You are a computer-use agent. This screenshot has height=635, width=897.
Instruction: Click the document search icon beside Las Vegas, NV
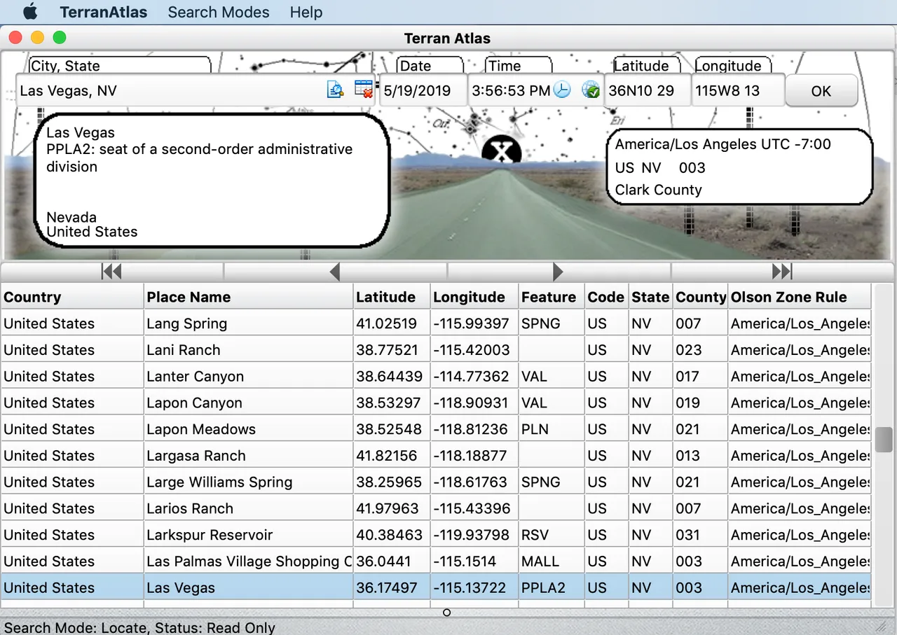tap(335, 90)
